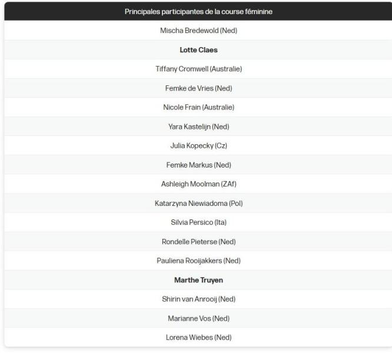Select the Julia Kopecky (Cz) row
Viewport: 392px width, 353px height.
point(198,146)
